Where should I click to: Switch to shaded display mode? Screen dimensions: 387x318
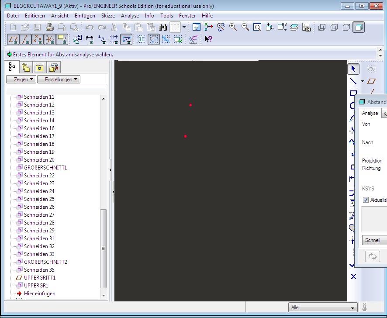pos(359,27)
